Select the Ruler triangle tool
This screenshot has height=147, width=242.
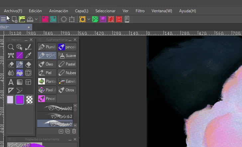(x=11, y=90)
